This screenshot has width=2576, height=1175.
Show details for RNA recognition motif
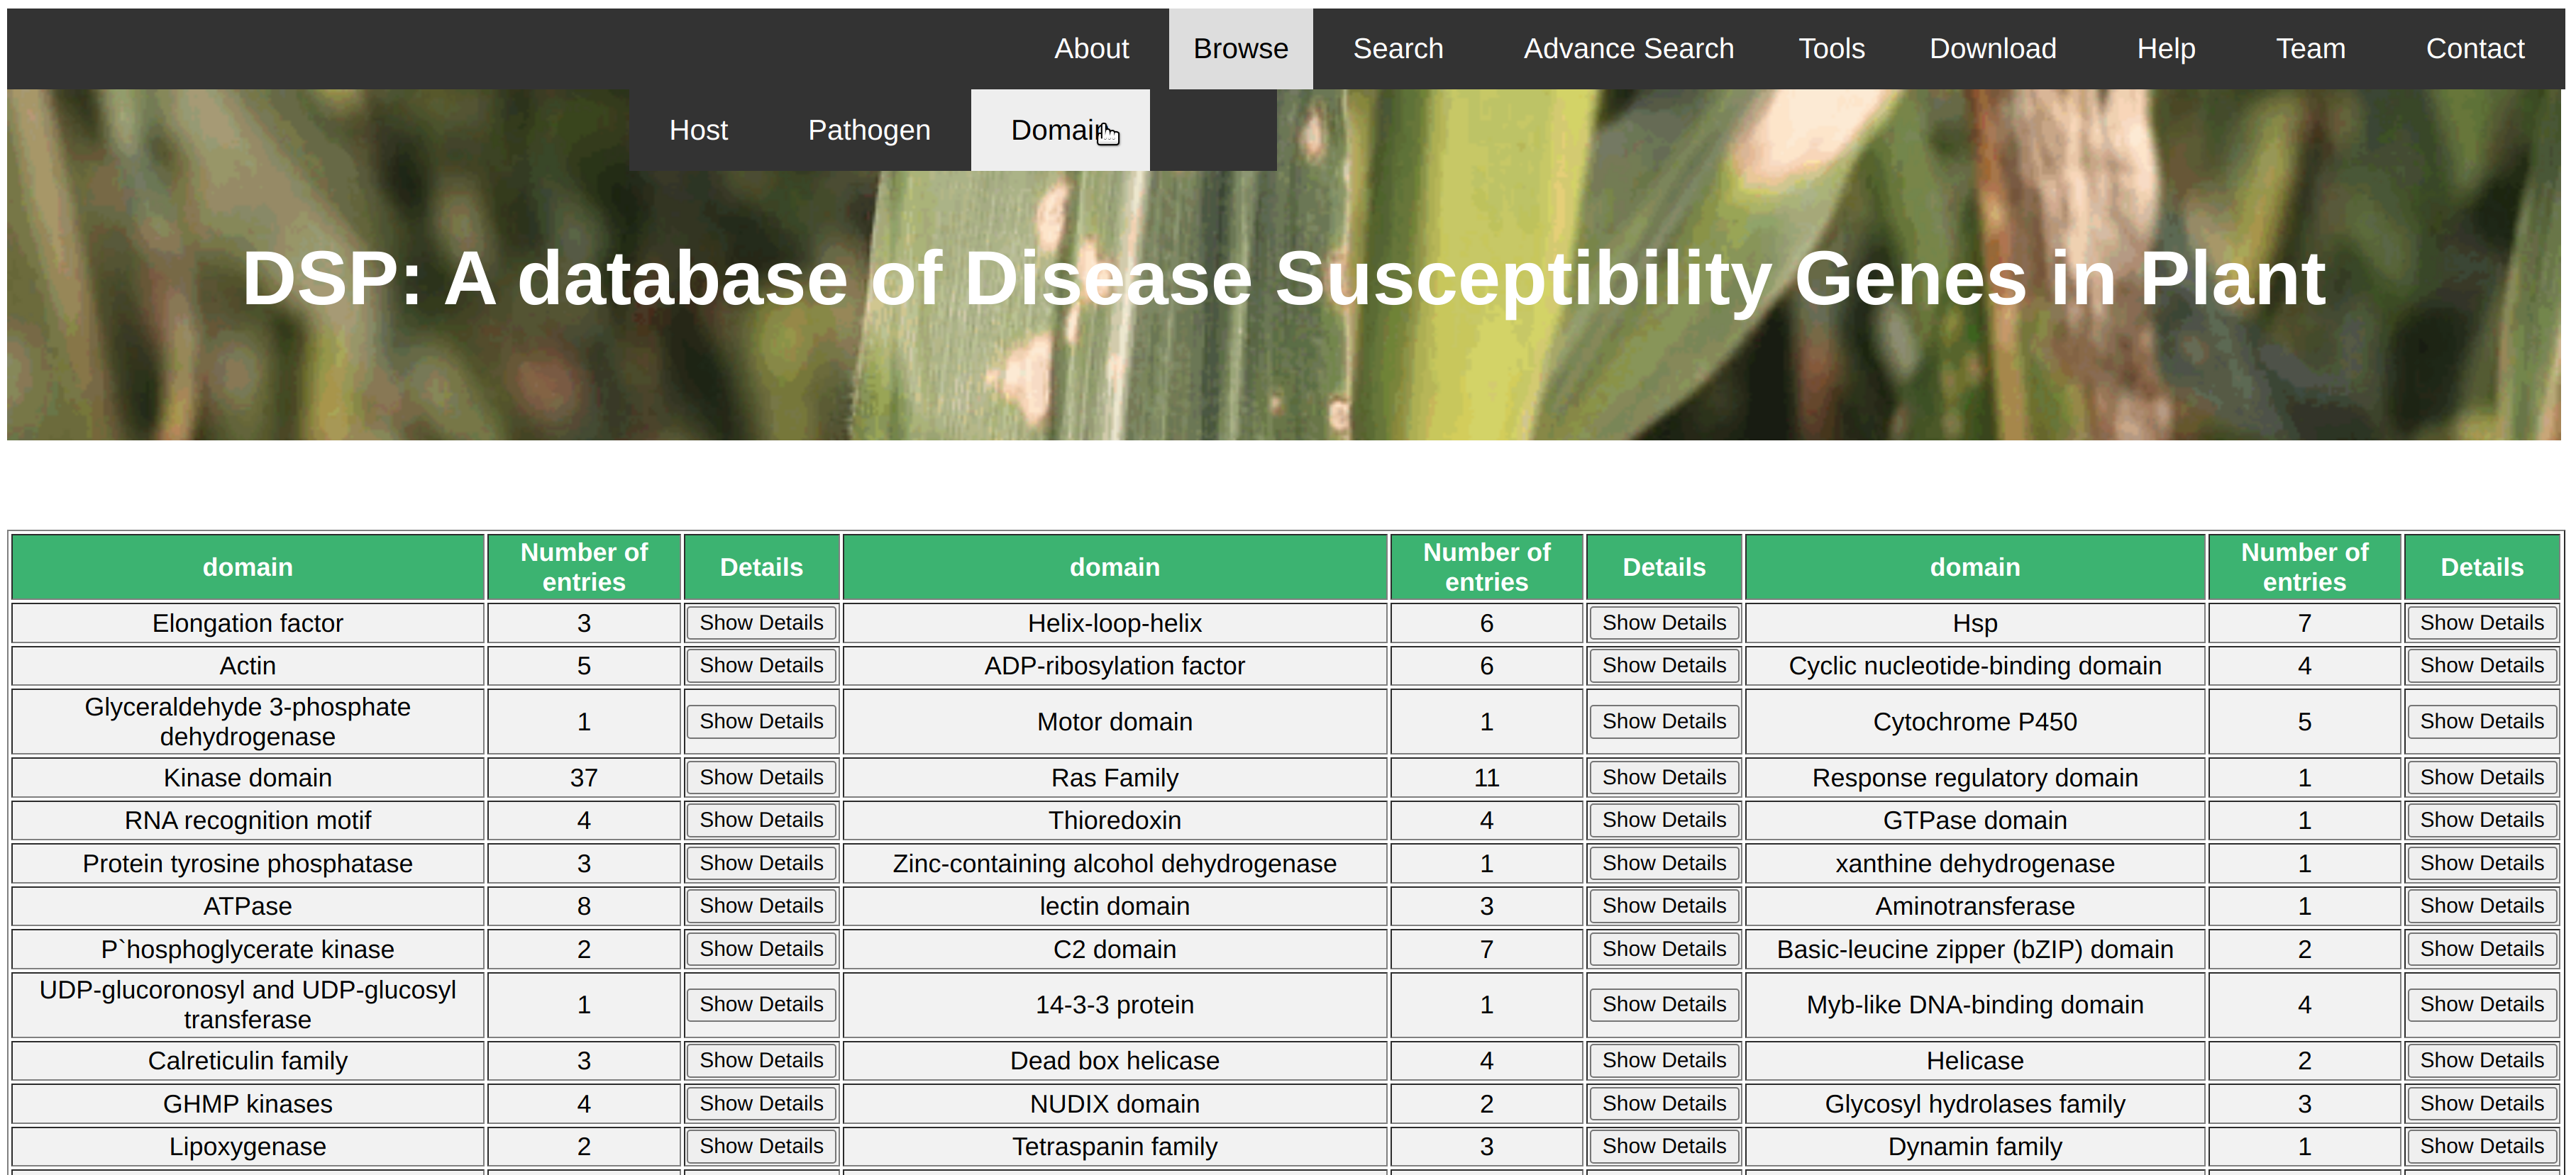click(x=761, y=820)
